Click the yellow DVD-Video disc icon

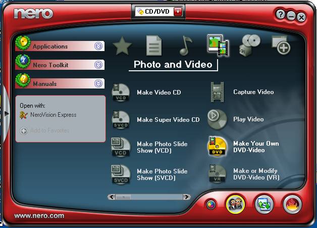(217, 147)
